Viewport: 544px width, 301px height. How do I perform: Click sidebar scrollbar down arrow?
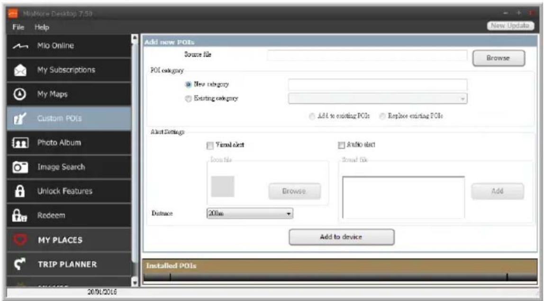[135, 282]
